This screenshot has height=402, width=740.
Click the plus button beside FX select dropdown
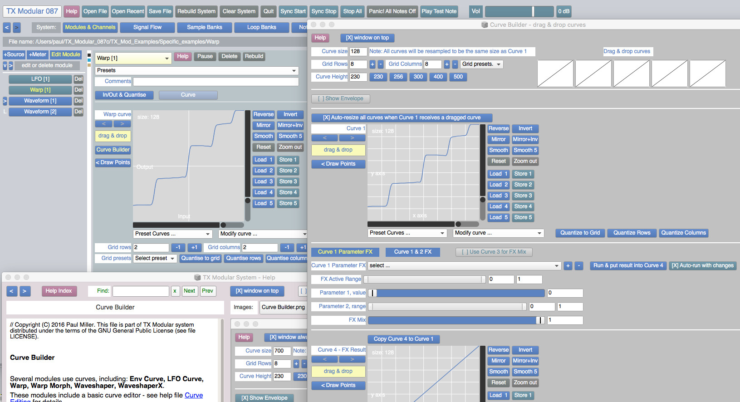click(568, 266)
